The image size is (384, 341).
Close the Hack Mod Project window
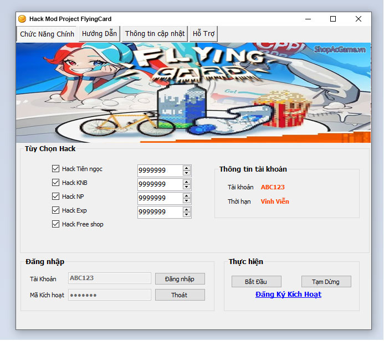(359, 19)
